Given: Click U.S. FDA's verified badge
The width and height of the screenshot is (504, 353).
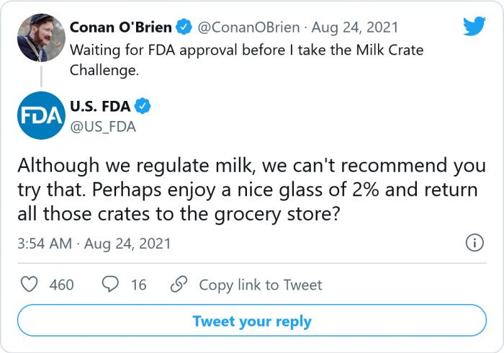Looking at the screenshot, I should point(143,107).
